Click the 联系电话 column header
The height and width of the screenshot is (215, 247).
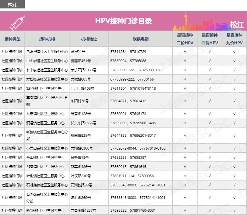click(x=141, y=39)
